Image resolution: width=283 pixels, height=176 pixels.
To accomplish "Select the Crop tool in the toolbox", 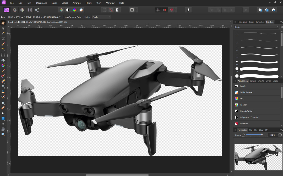I will point(3,39).
